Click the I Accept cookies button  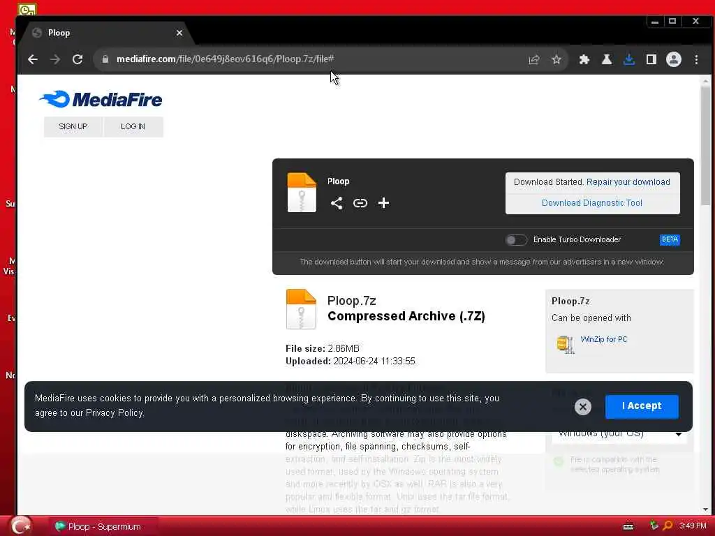tap(642, 406)
